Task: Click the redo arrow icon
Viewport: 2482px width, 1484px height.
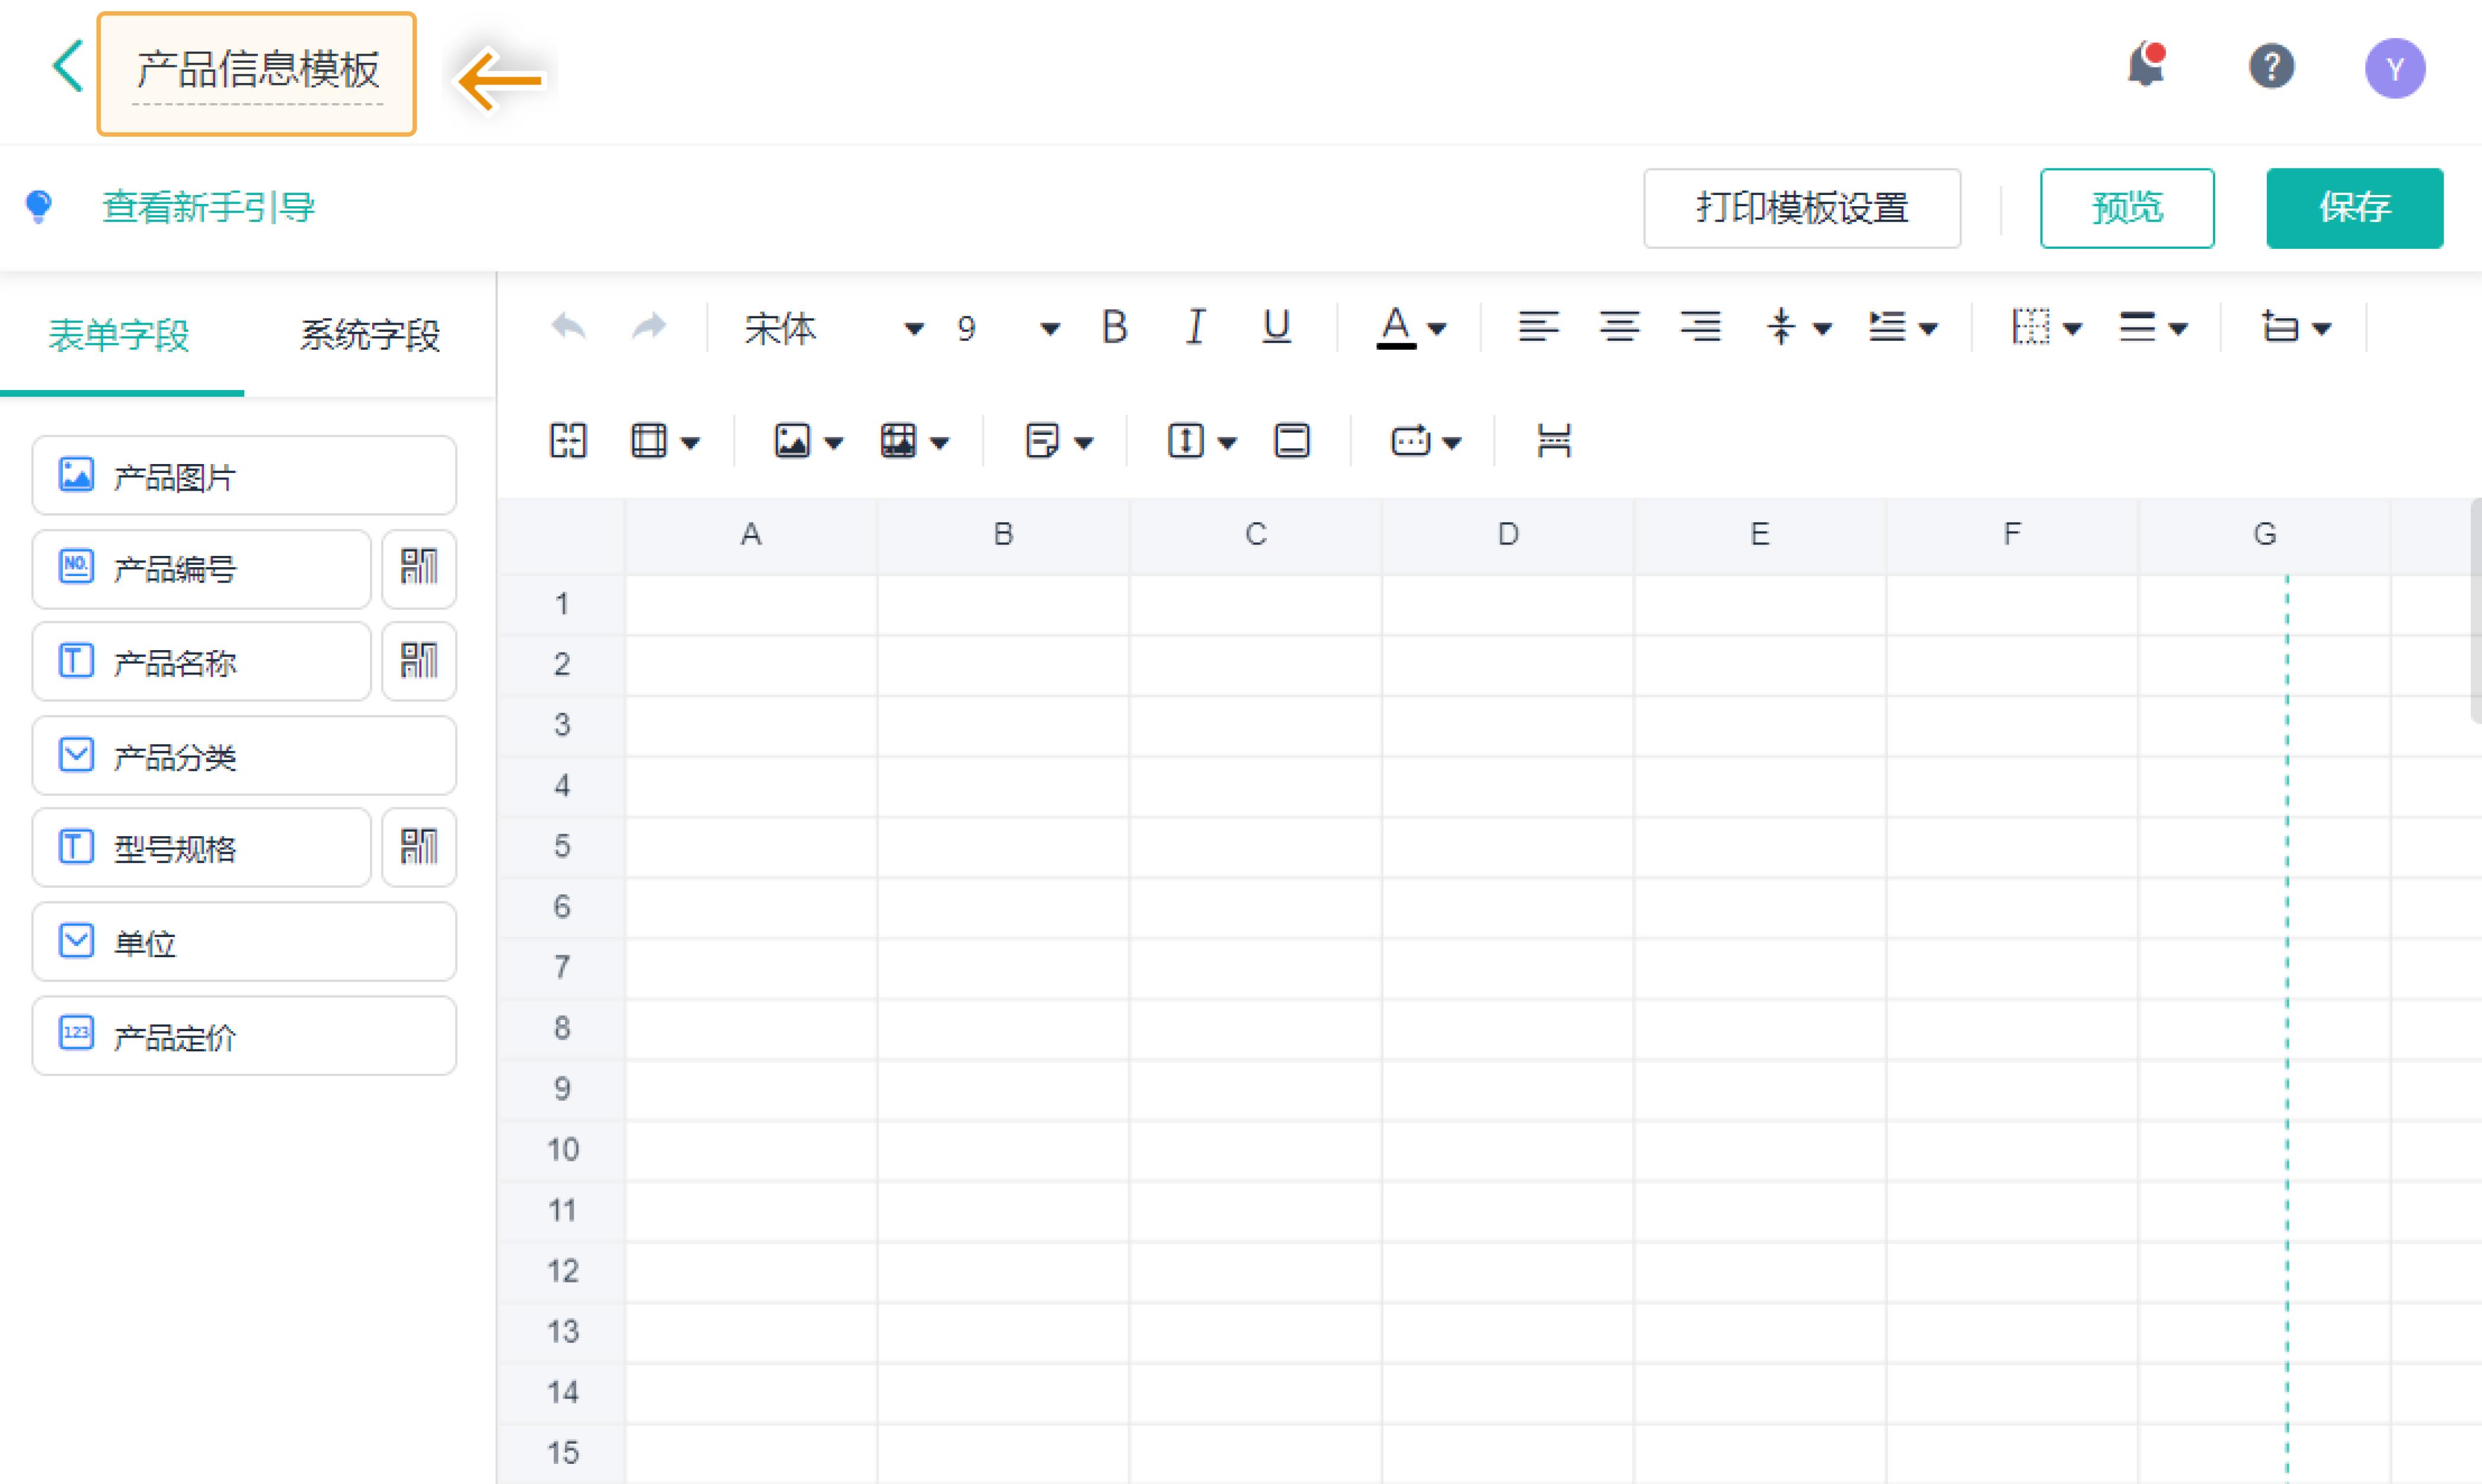Action: pyautogui.click(x=649, y=327)
